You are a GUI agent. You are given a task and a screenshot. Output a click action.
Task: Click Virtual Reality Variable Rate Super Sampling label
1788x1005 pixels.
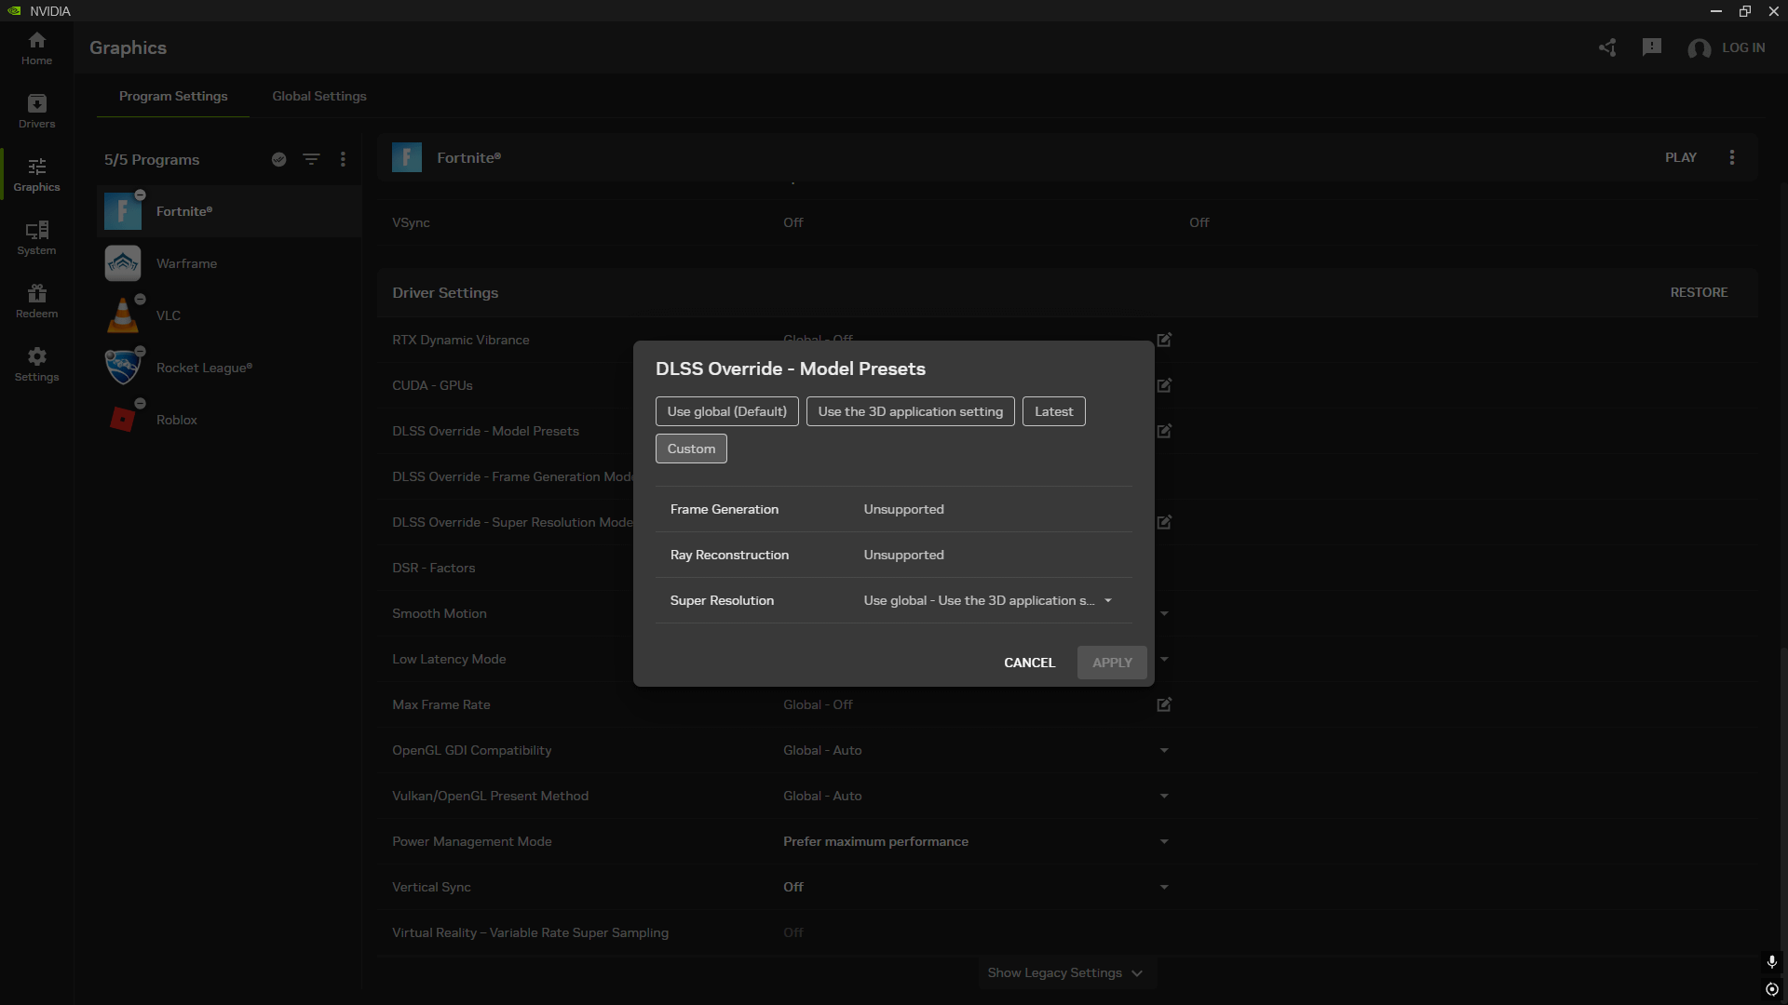pyautogui.click(x=530, y=932)
